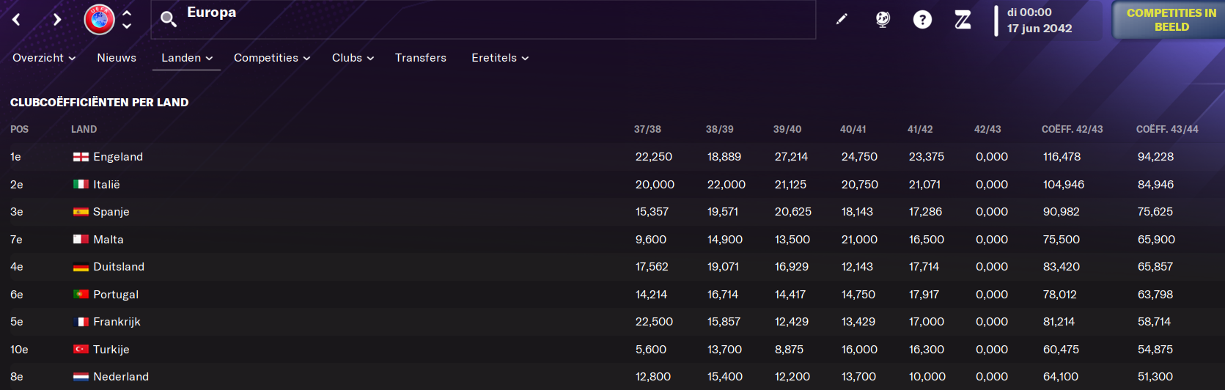Click the Europa search field
Viewport: 1225px width, 390px height.
483,20
